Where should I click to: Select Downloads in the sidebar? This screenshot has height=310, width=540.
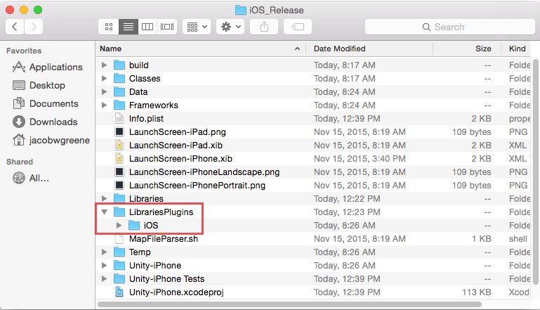pos(53,122)
